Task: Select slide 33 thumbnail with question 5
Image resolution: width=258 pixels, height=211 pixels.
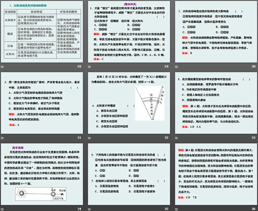Action: pos(216,103)
